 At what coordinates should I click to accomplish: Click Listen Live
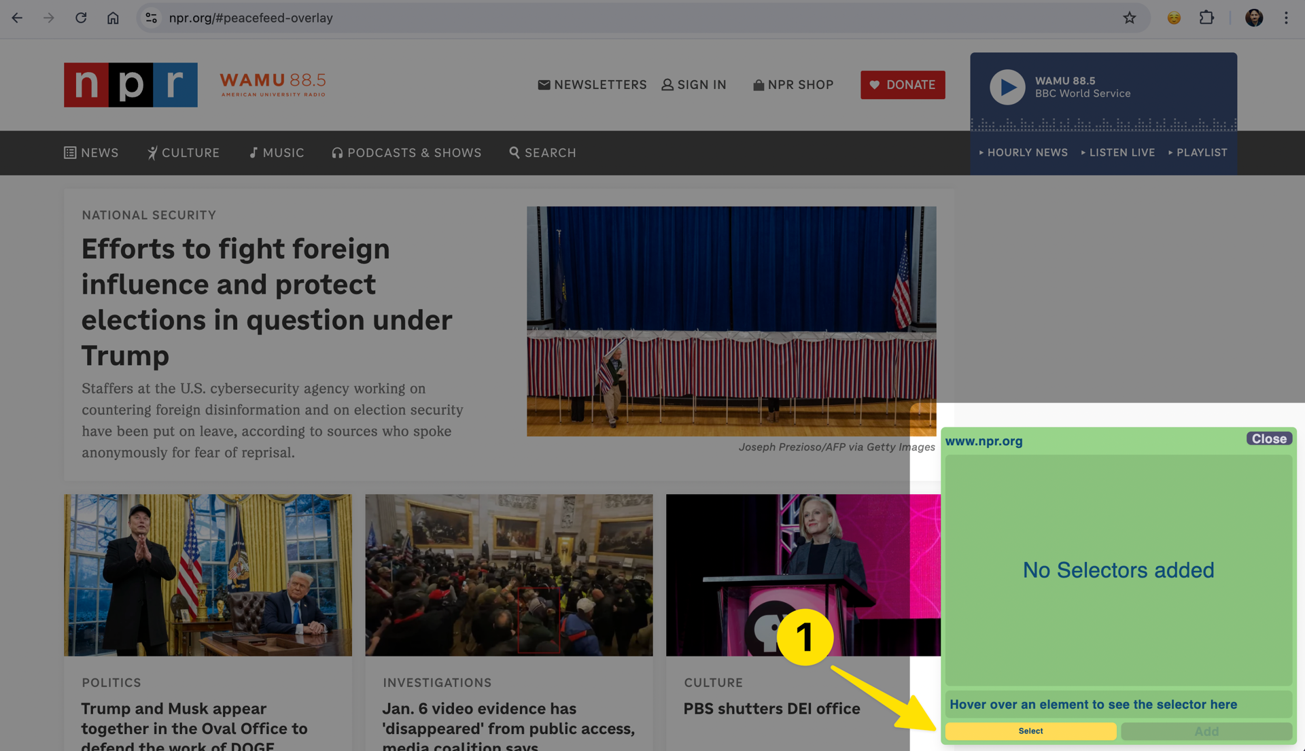click(1117, 153)
